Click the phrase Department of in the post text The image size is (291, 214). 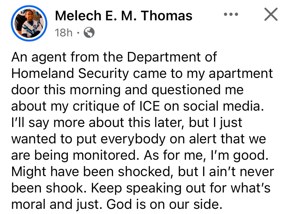click(x=172, y=57)
